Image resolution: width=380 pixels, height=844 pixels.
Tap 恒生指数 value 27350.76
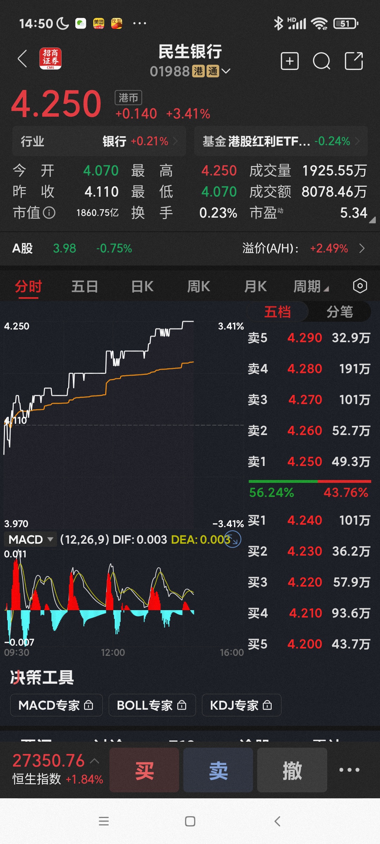click(49, 760)
